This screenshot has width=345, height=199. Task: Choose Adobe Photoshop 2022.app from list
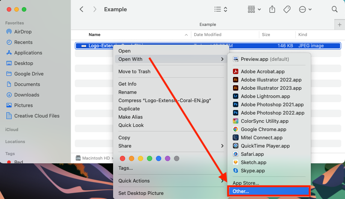point(272,113)
